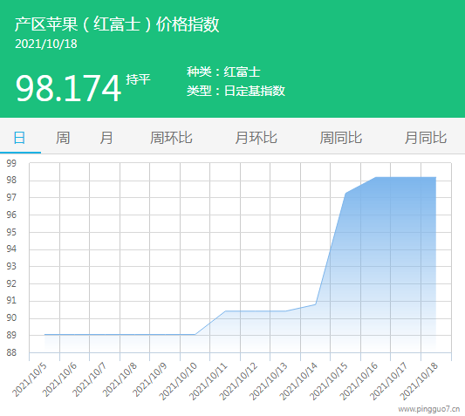Click the 持平 status indicator

coord(138,79)
